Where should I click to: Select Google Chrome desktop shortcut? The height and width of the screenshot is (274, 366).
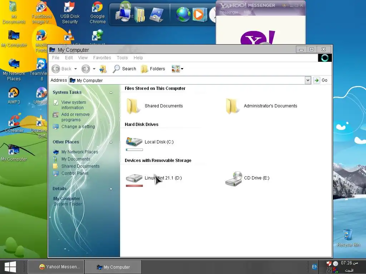[x=98, y=12]
